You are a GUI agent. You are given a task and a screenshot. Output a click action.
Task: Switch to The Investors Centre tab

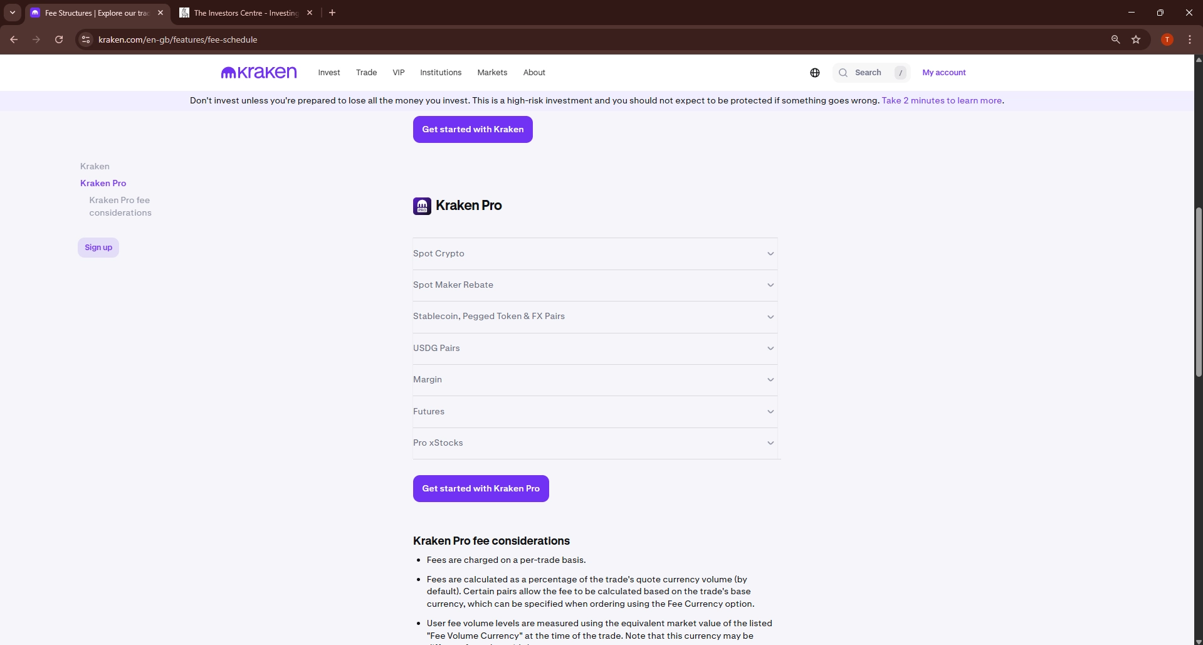click(246, 13)
